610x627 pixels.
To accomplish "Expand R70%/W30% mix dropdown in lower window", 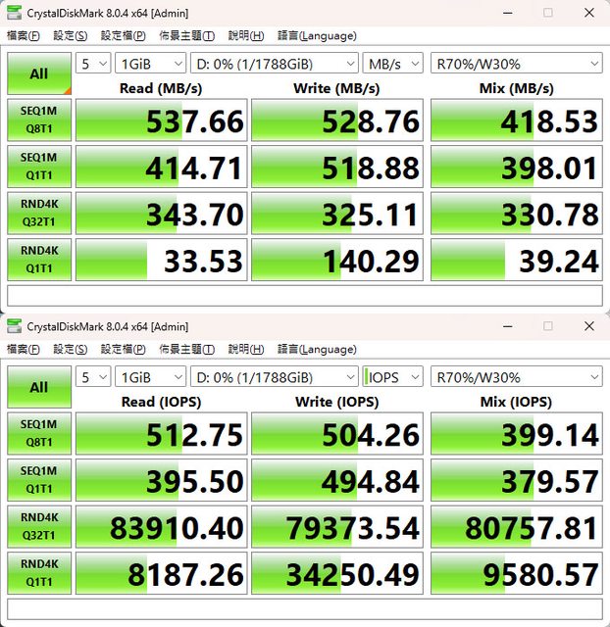I will (516, 377).
